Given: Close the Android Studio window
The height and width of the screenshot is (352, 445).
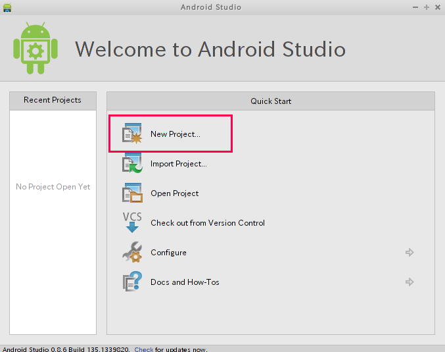Looking at the screenshot, I should click(438, 7).
